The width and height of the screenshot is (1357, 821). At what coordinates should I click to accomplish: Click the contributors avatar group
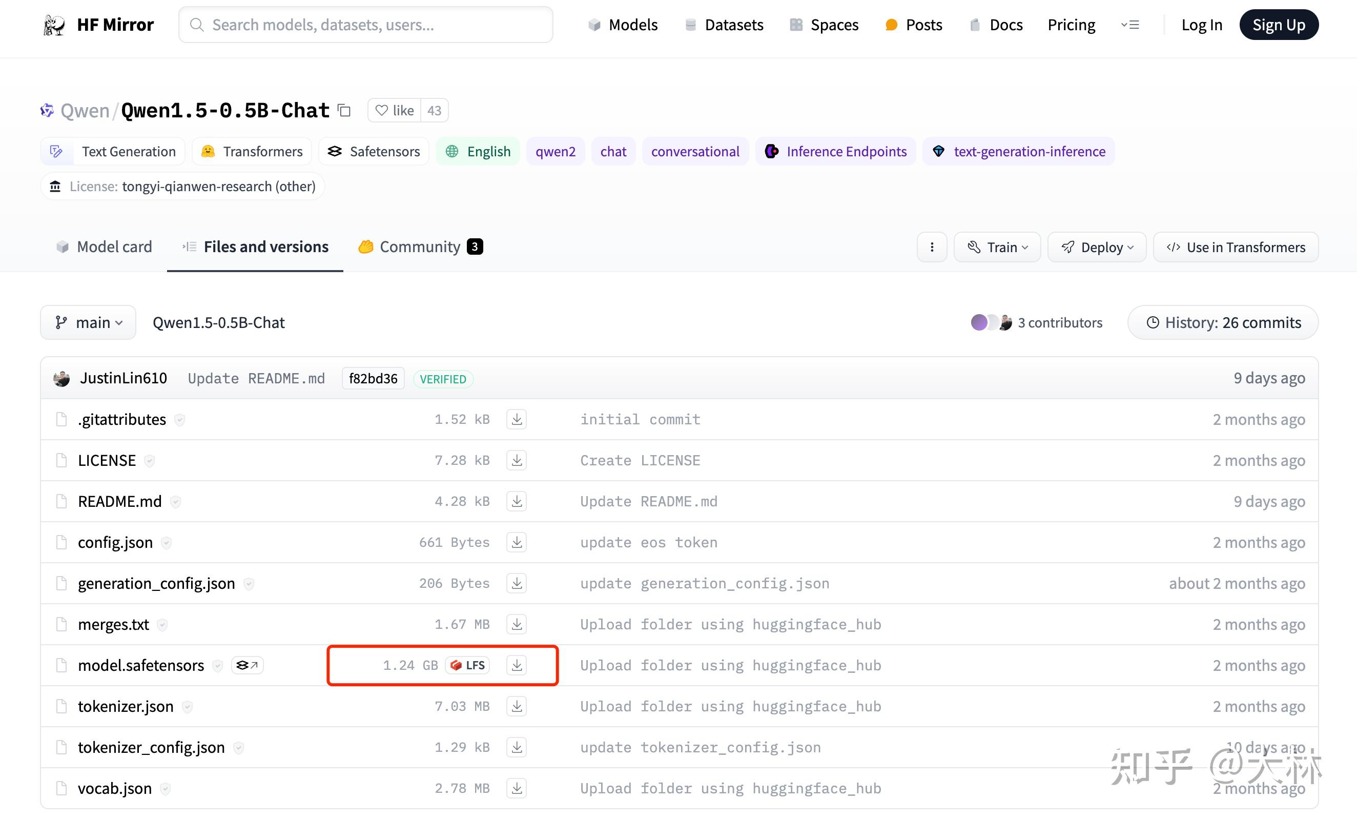[x=991, y=323]
